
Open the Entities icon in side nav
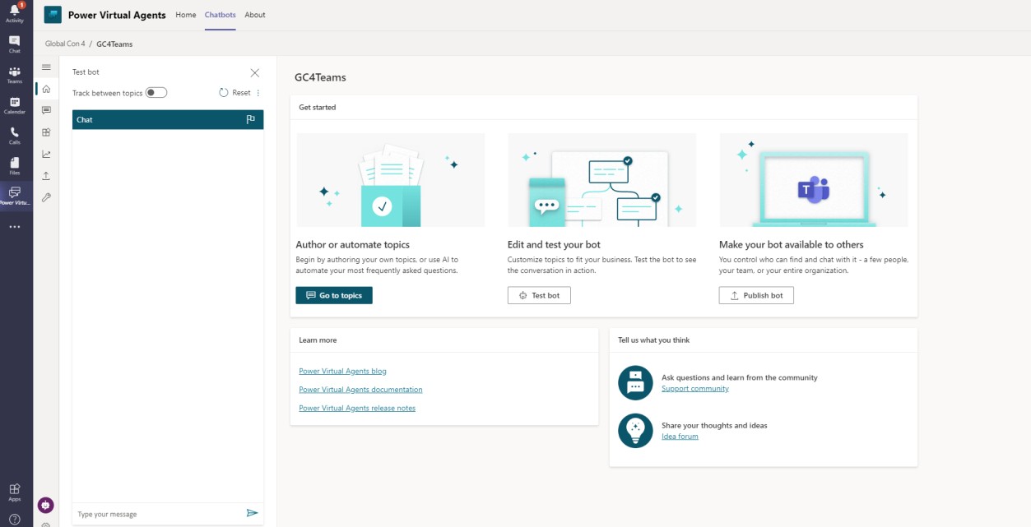coord(46,132)
